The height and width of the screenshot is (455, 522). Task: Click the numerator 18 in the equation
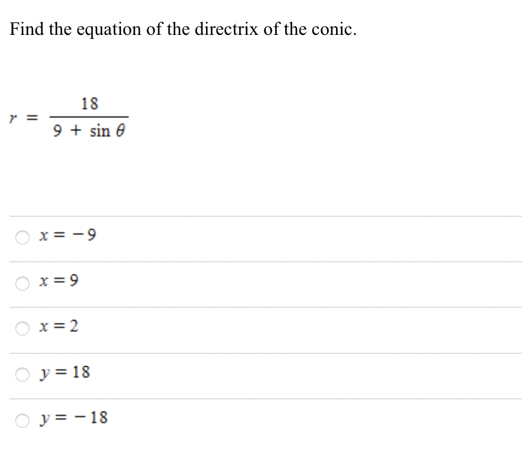[90, 103]
